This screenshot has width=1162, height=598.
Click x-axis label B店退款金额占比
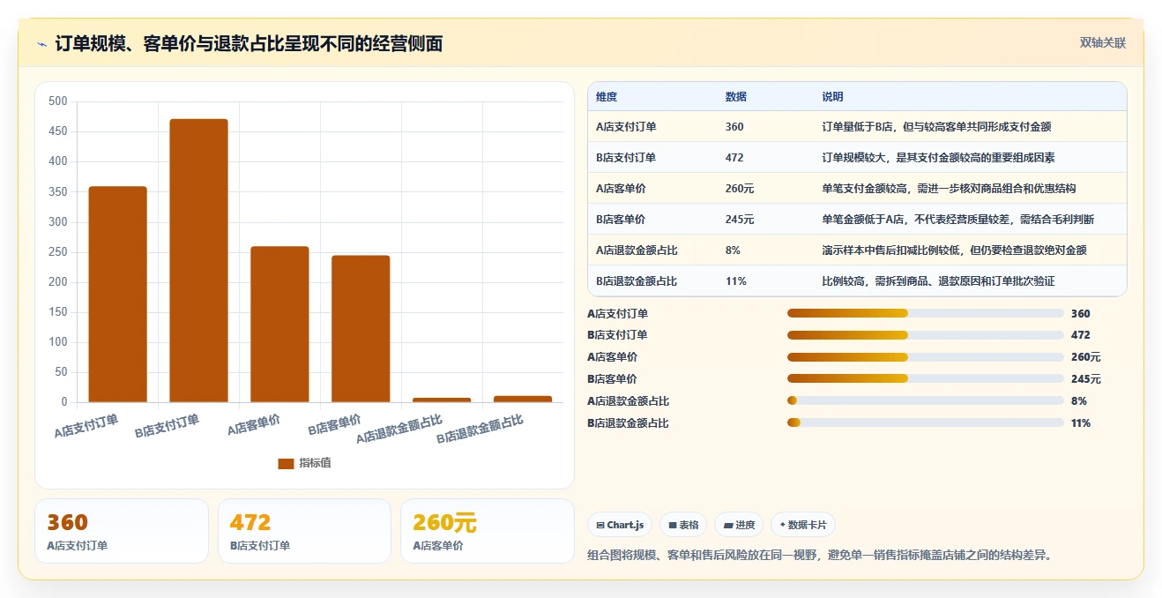click(x=480, y=430)
